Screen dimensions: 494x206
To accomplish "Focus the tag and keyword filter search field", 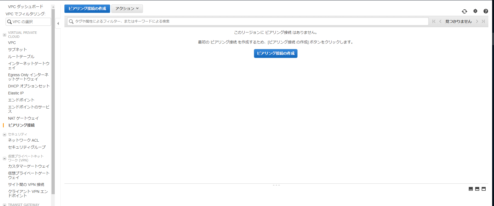I will click(248, 21).
